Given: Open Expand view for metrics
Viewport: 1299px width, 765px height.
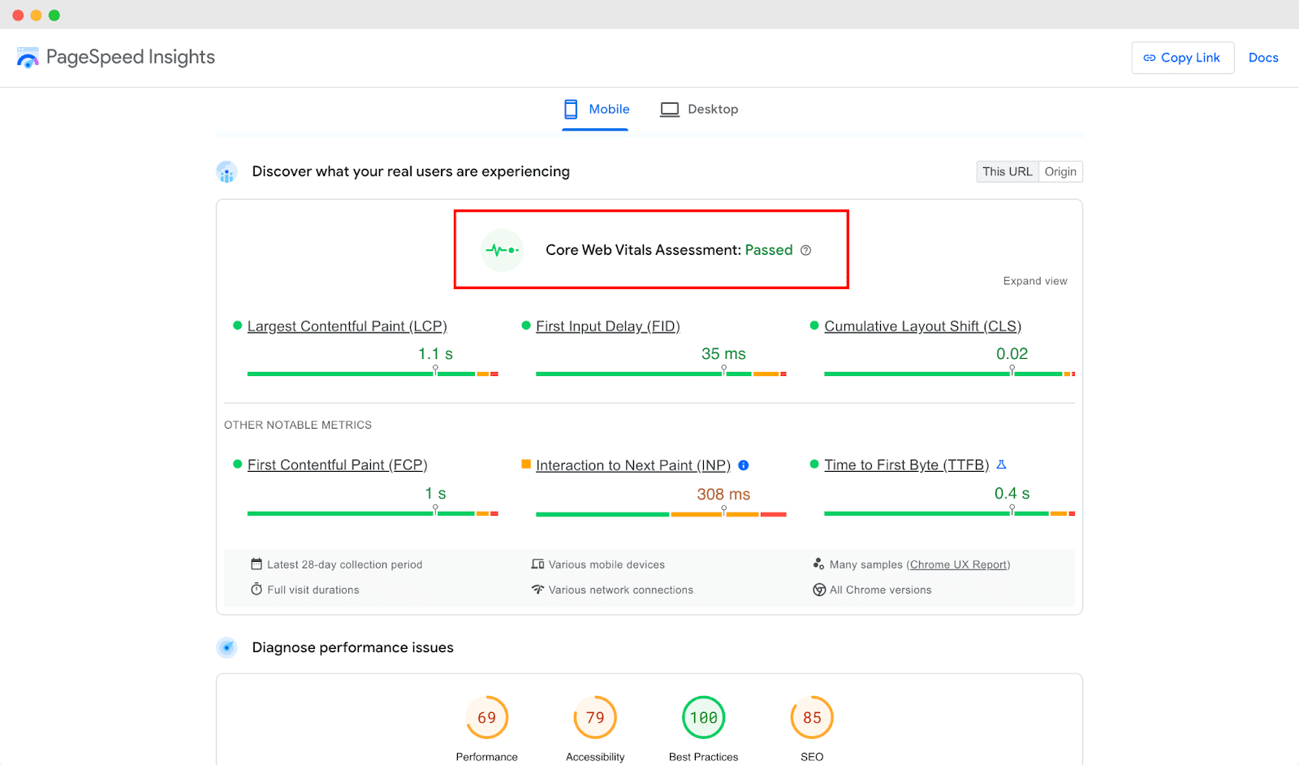Looking at the screenshot, I should click(x=1034, y=280).
